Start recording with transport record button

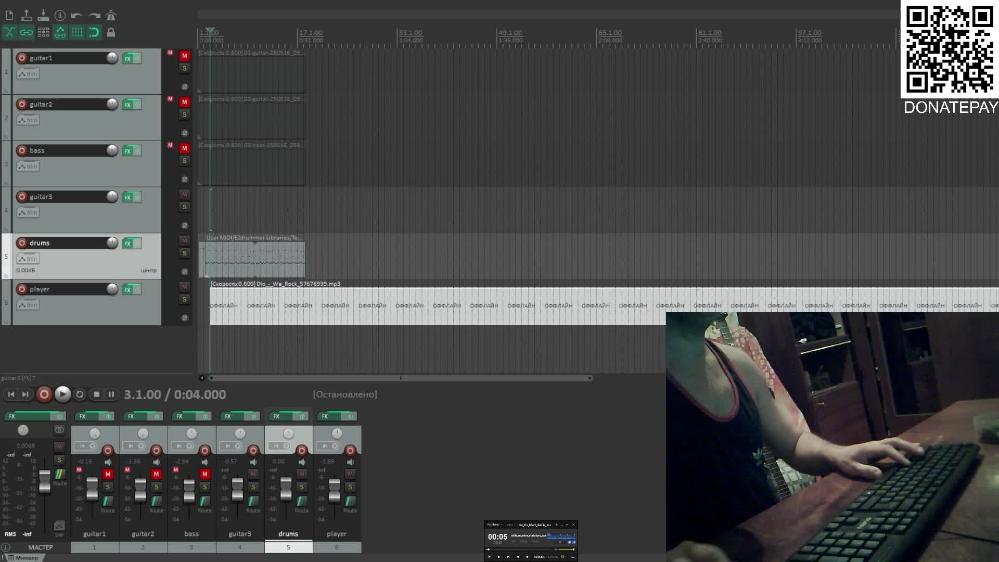pyautogui.click(x=44, y=394)
